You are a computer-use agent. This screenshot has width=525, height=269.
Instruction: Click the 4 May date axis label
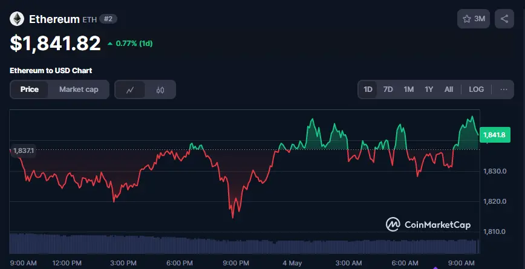[x=293, y=263]
